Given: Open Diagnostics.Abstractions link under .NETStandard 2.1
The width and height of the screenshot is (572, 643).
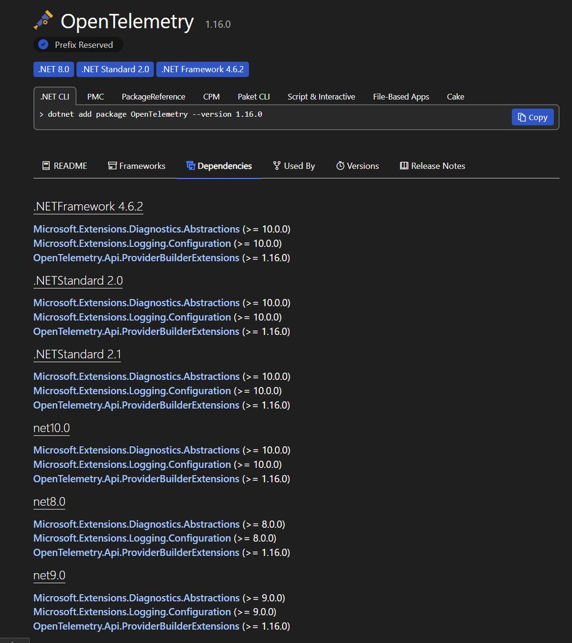Looking at the screenshot, I should pyautogui.click(x=136, y=377).
